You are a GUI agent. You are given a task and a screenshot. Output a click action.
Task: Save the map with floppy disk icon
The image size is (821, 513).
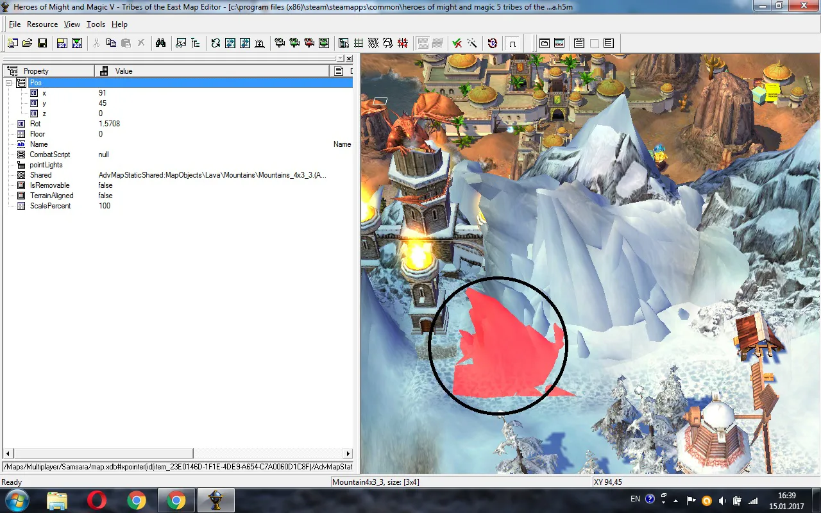pyautogui.click(x=42, y=43)
